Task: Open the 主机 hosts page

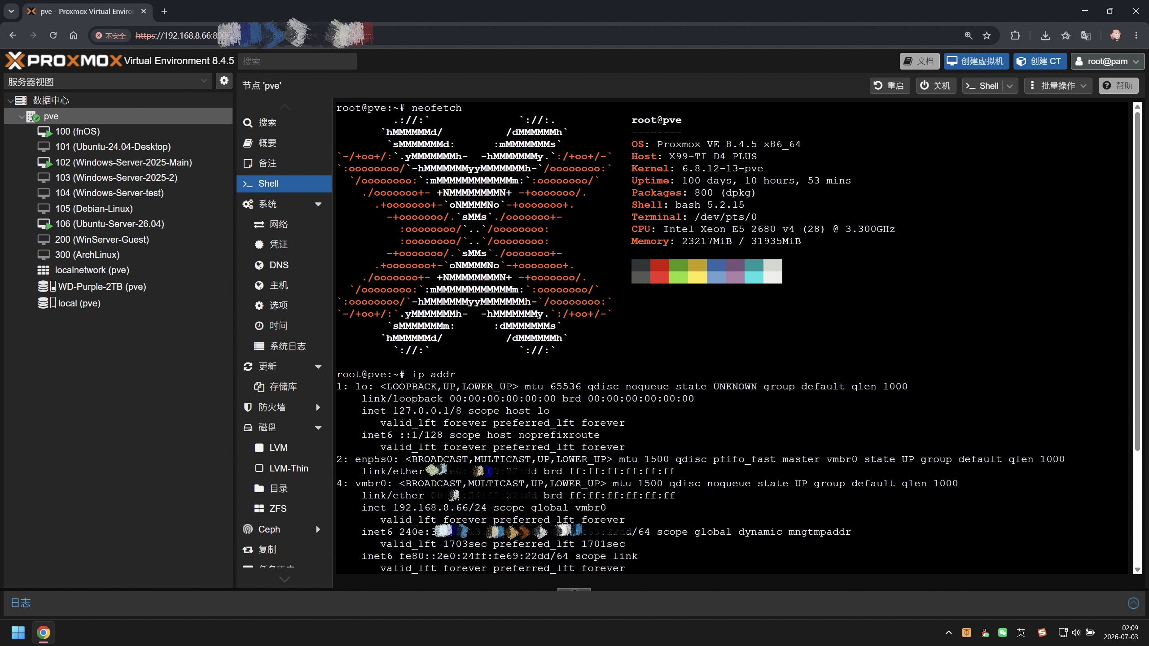Action: pyautogui.click(x=284, y=285)
